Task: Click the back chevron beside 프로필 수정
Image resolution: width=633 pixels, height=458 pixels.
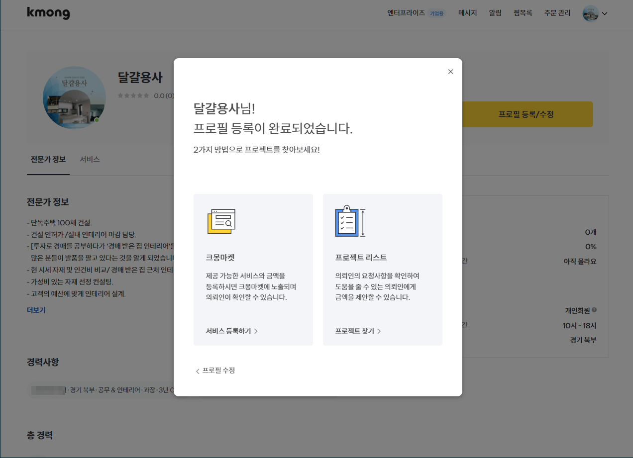Action: pos(197,370)
